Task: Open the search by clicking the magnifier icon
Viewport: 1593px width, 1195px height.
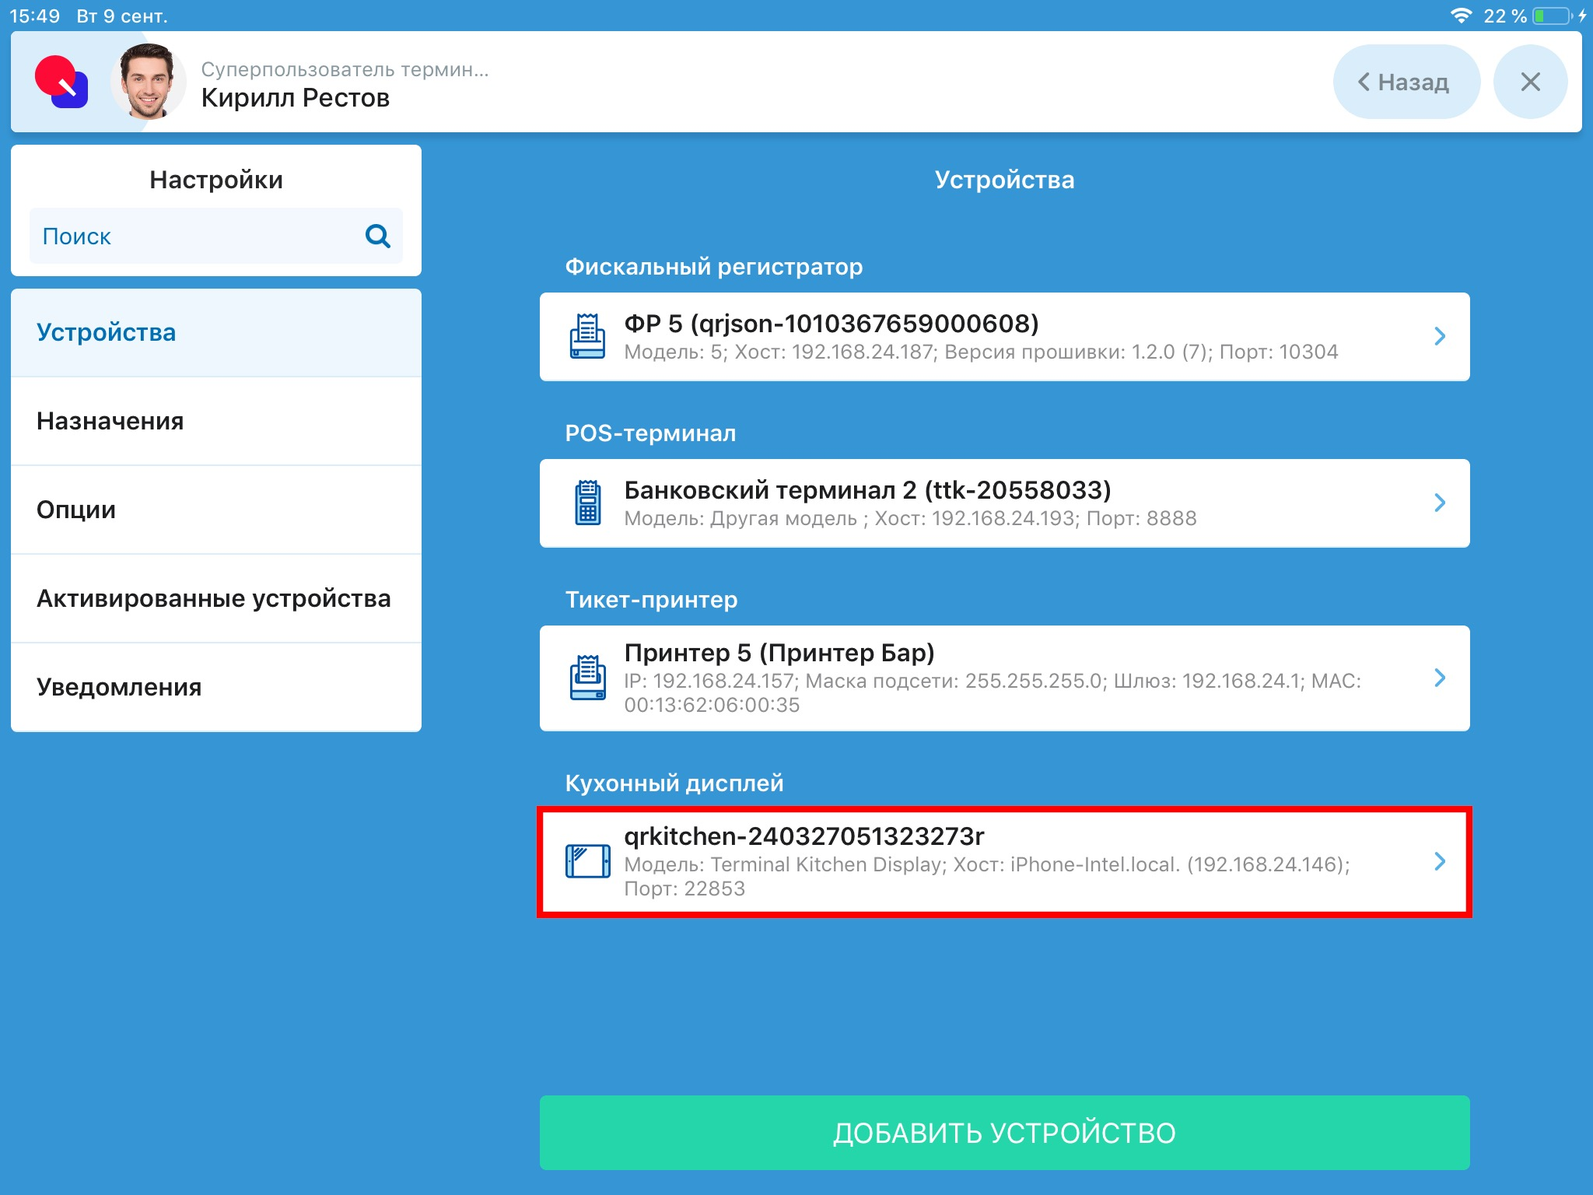Action: pyautogui.click(x=378, y=236)
